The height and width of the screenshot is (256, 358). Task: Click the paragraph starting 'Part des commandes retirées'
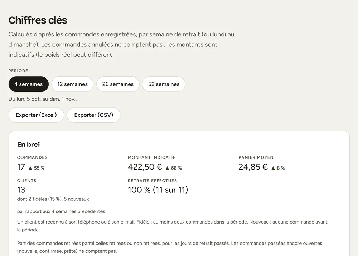[x=170, y=247]
